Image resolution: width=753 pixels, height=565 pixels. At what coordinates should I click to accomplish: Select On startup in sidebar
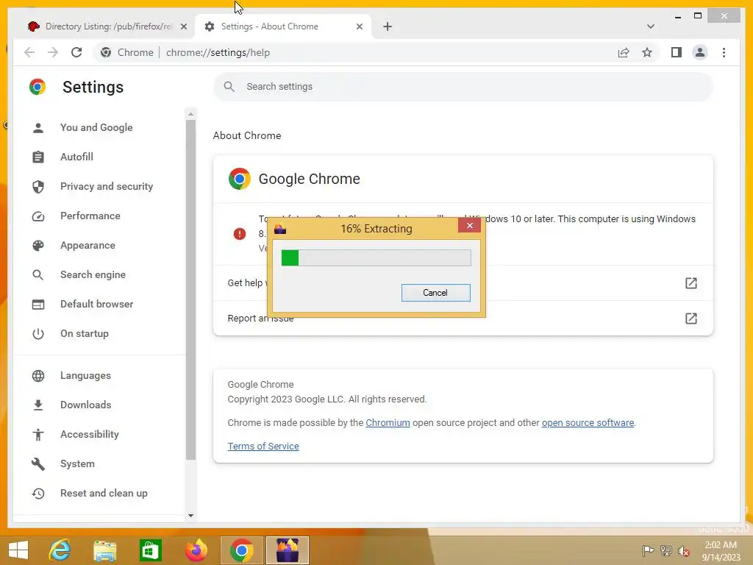point(84,333)
